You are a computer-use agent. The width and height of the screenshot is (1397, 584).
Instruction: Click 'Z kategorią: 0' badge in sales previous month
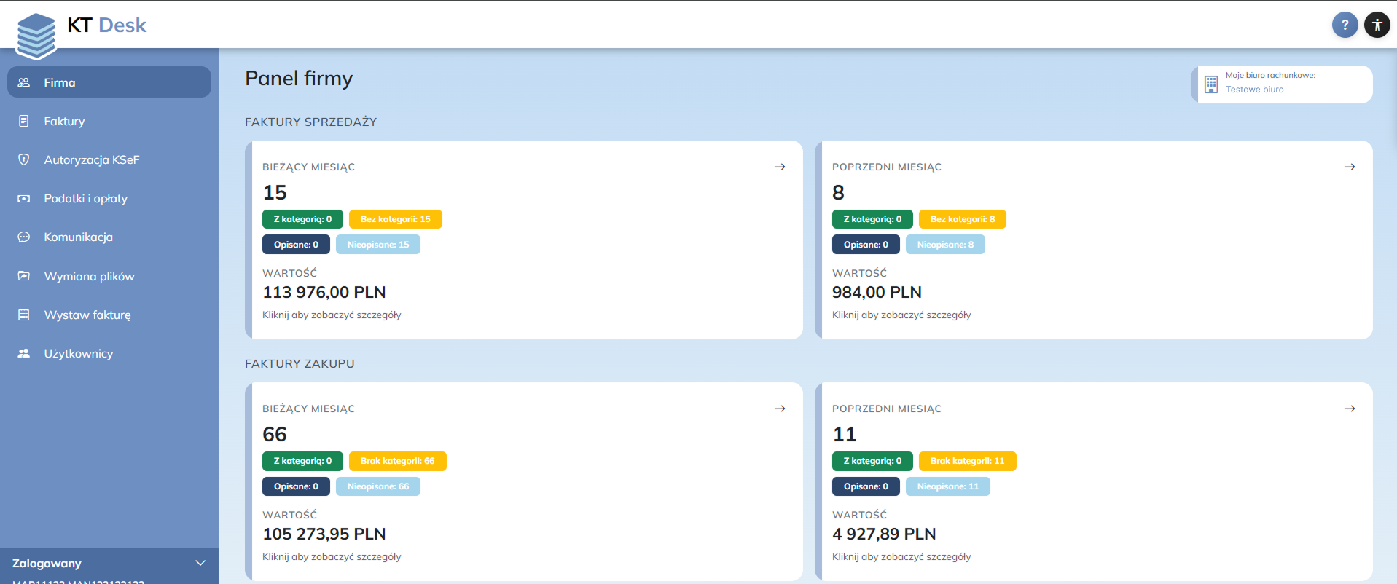[x=872, y=219]
